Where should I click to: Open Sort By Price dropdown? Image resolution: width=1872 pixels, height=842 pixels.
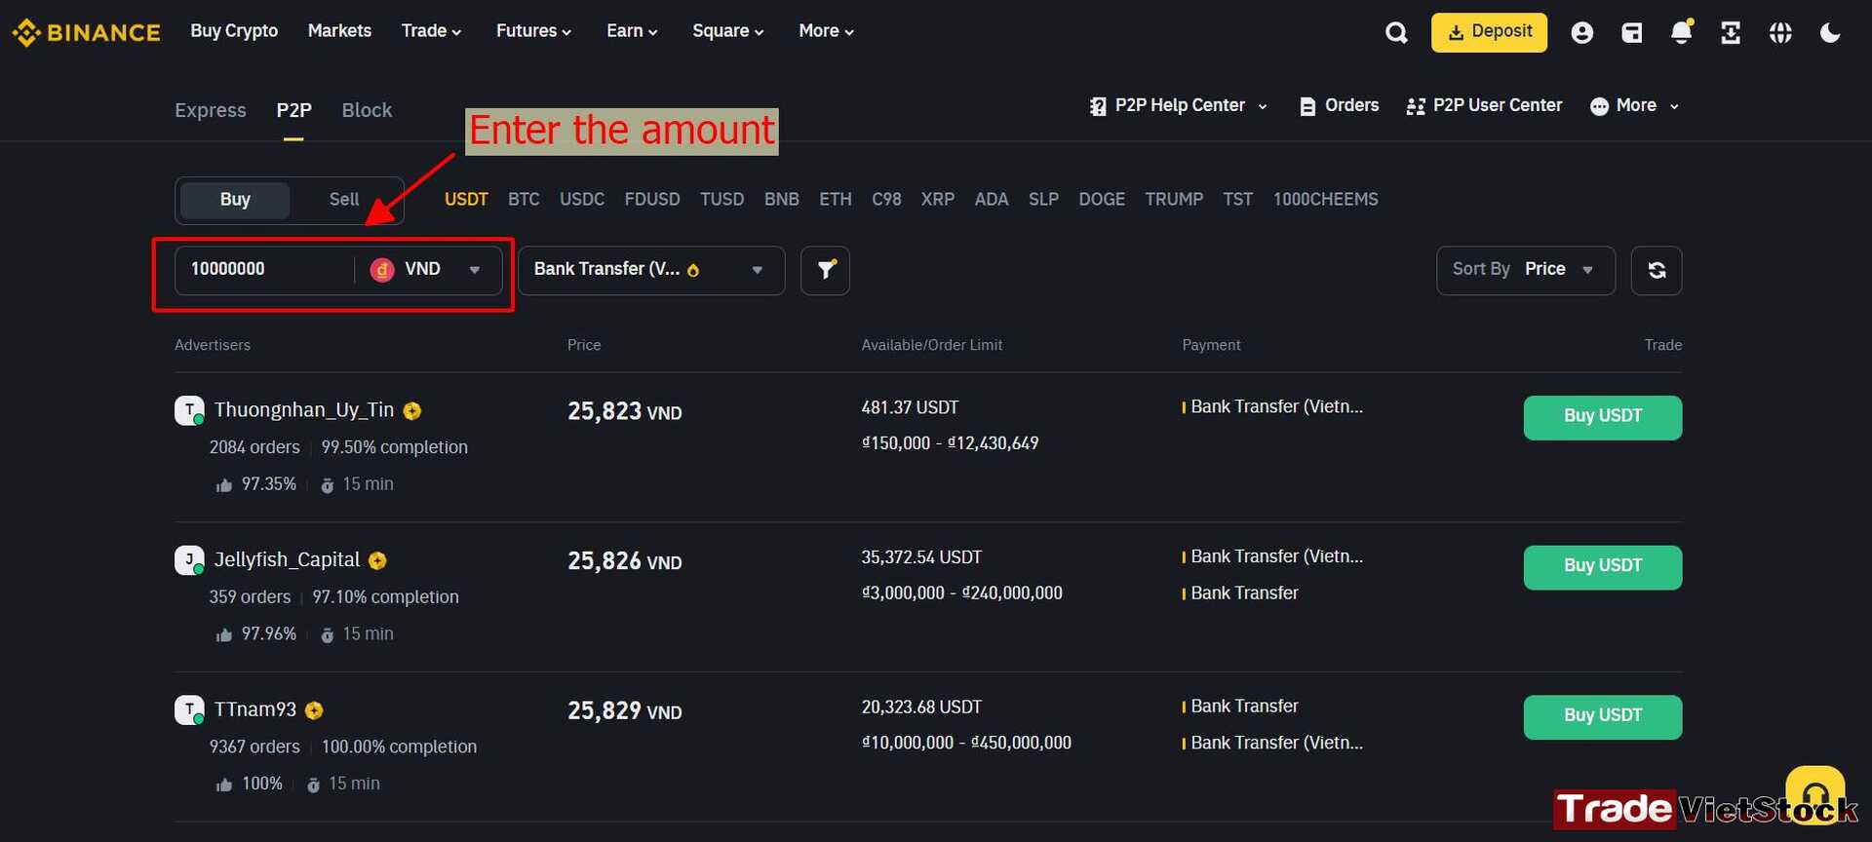pyautogui.click(x=1525, y=270)
